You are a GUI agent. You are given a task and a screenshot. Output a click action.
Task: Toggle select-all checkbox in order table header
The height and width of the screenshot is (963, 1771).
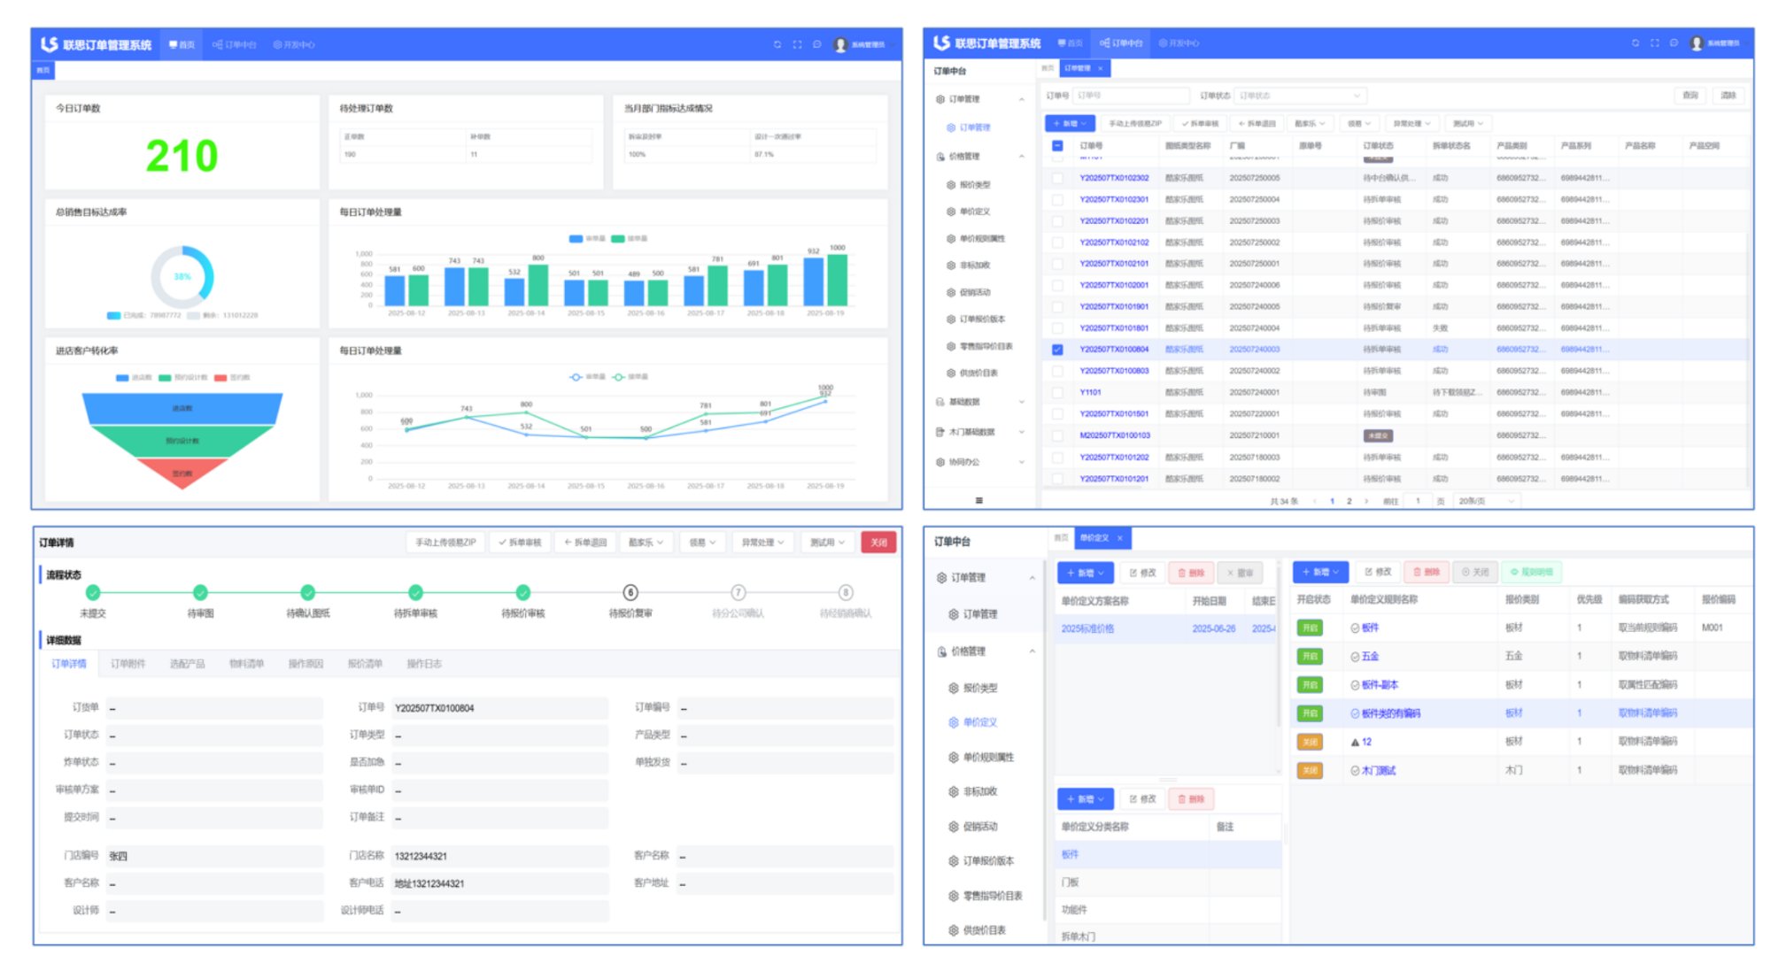1057,146
